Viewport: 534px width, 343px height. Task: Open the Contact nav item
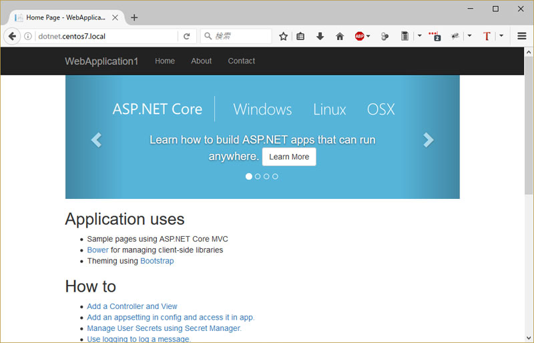point(242,61)
